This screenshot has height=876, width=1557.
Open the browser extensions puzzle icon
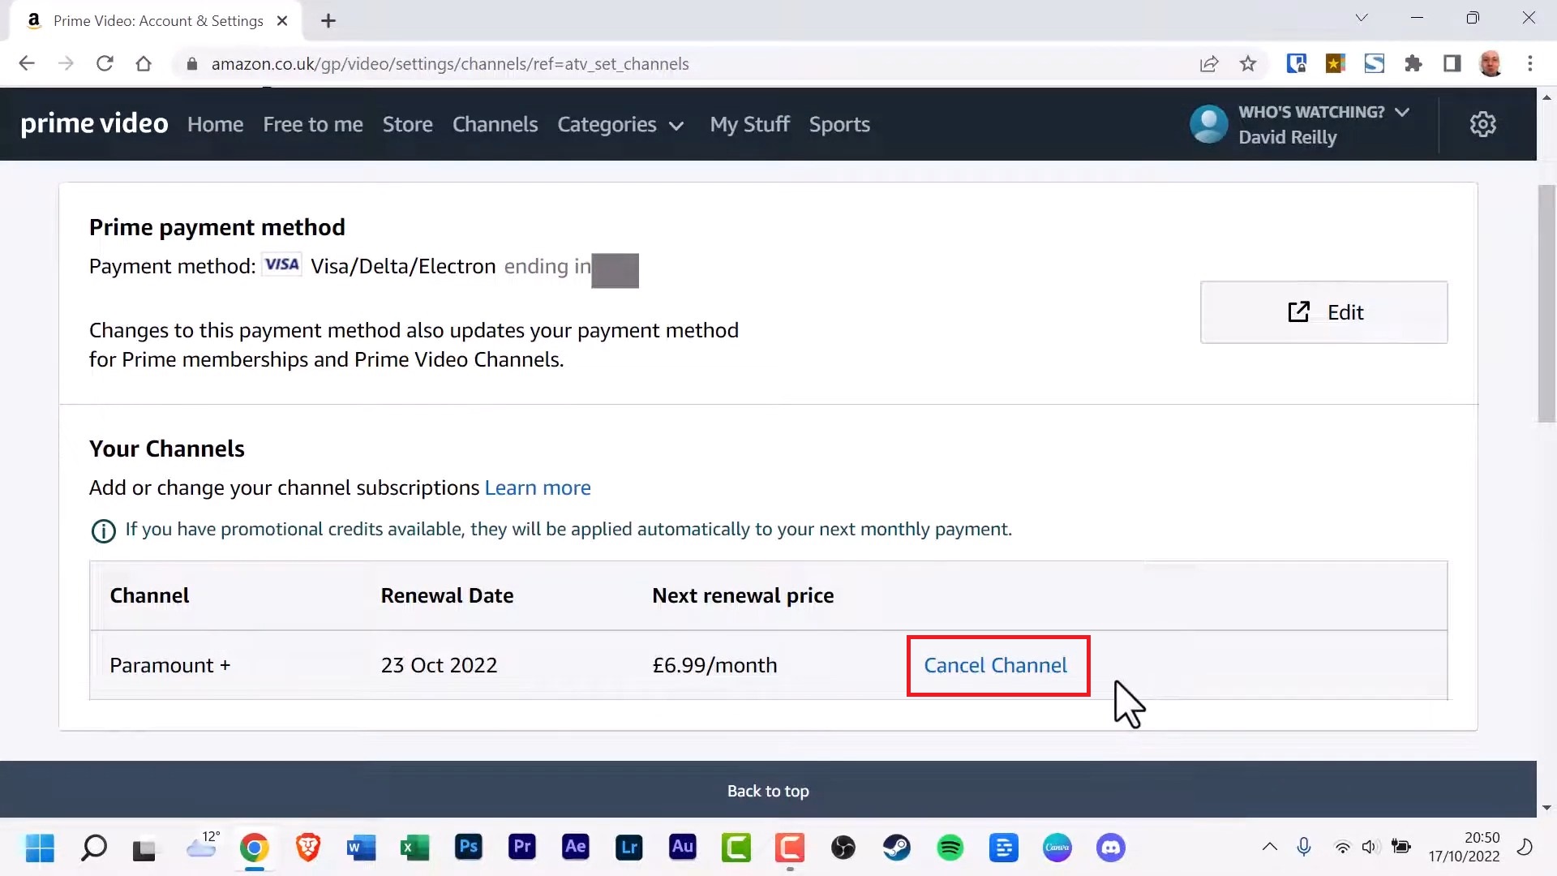point(1413,63)
